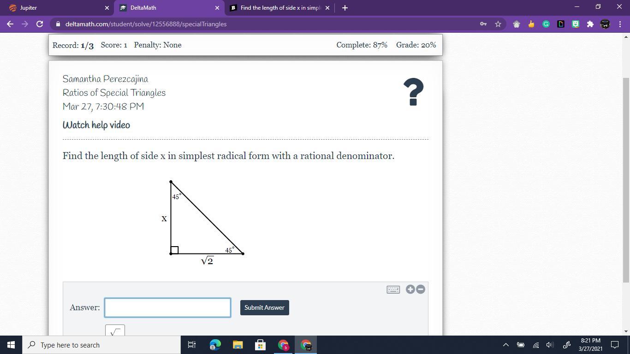The width and height of the screenshot is (630, 354).
Task: Click the black D extension icon
Action: pyautogui.click(x=561, y=24)
